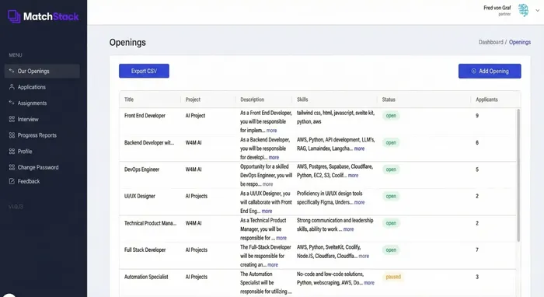Follow the Dashboard breadcrumb link
Viewport: 544px width, 297px height.
point(490,42)
